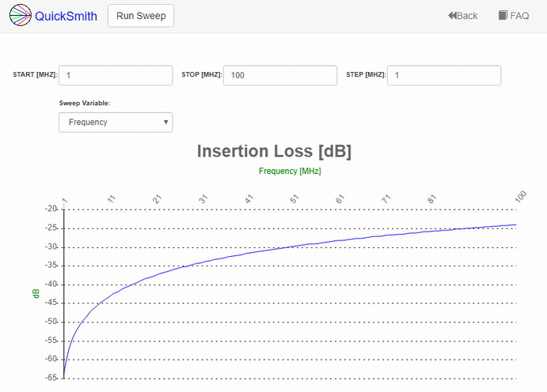The image size is (547, 392).
Task: Focus the Start [MHz] input field
Action: point(116,75)
